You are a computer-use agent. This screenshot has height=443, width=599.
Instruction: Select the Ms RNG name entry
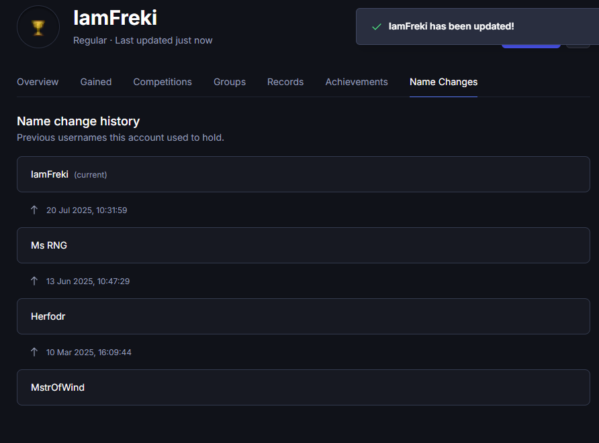pyautogui.click(x=304, y=245)
